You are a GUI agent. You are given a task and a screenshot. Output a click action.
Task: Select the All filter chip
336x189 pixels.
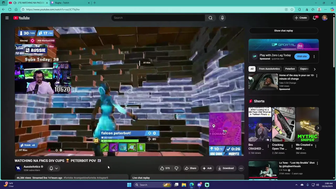tap(252, 69)
